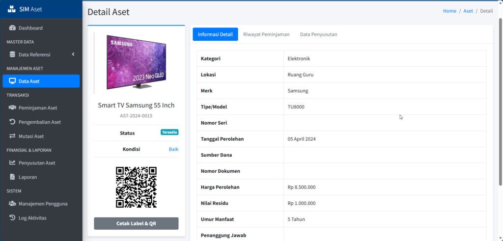Click the Nomor Seri row label
Image resolution: width=503 pixels, height=241 pixels.
tap(214, 123)
